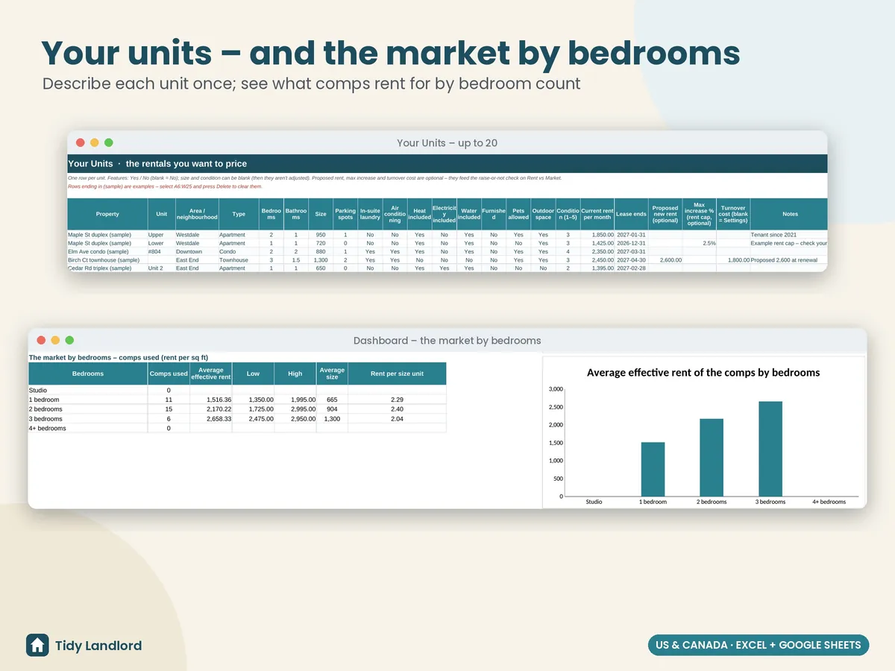Select the 15 comps used cell
The image size is (895, 671).
(x=169, y=409)
